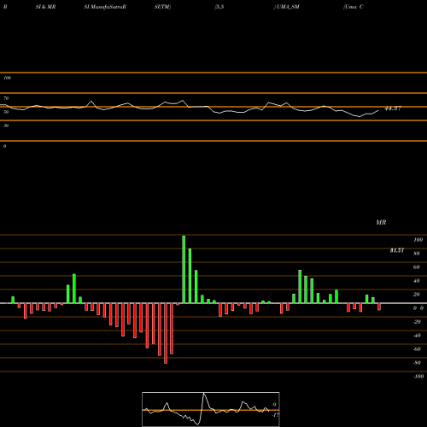Click the MR axis label -100
This screenshot has width=427, height=427.
pyautogui.click(x=418, y=377)
